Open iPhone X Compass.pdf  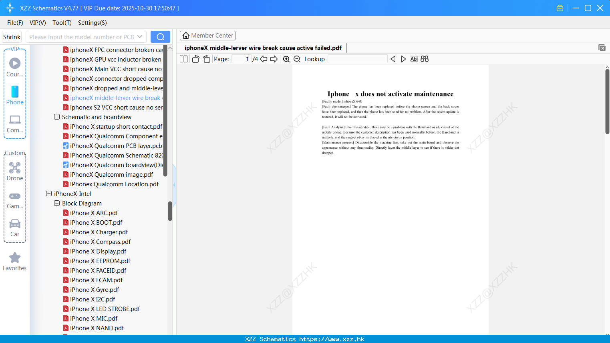97,241
